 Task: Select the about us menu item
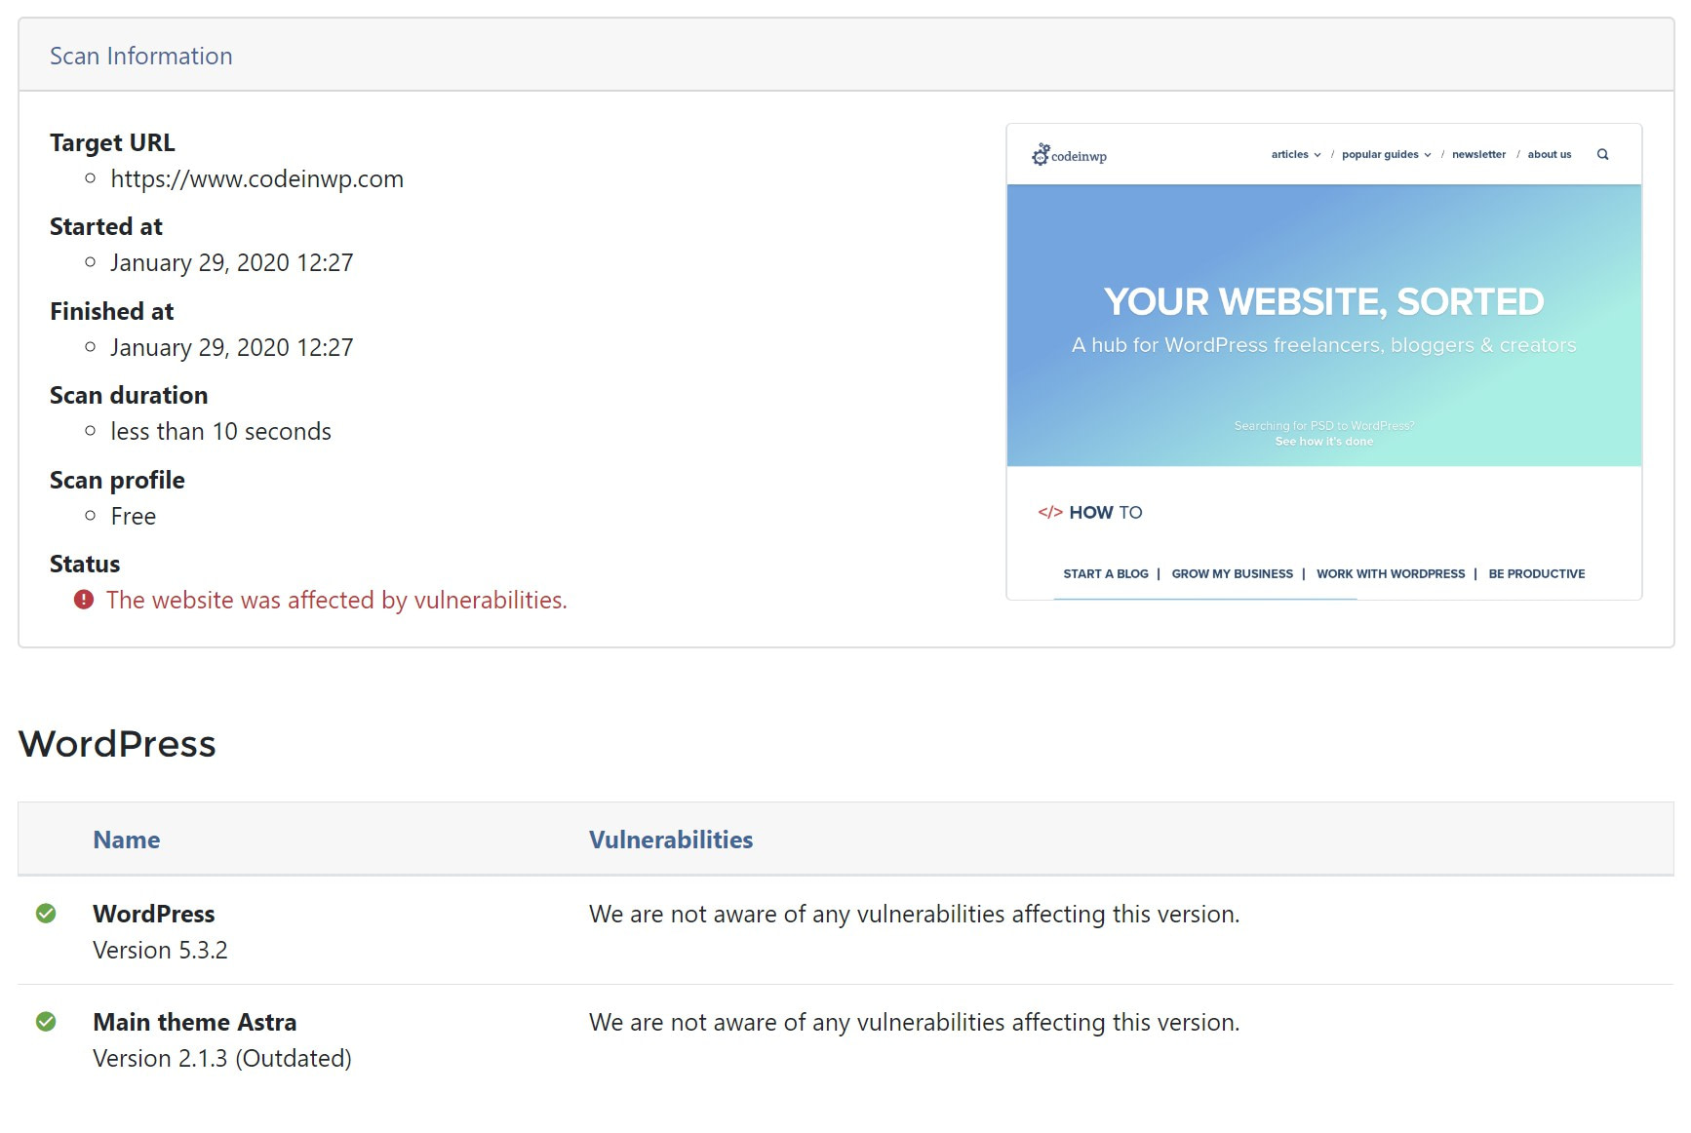1549,154
